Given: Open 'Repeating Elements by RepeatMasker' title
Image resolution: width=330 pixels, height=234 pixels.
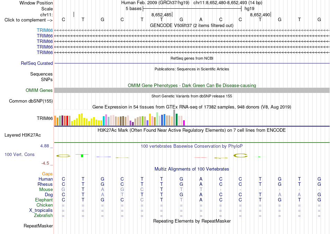Looking at the screenshot, I should tap(192, 221).
